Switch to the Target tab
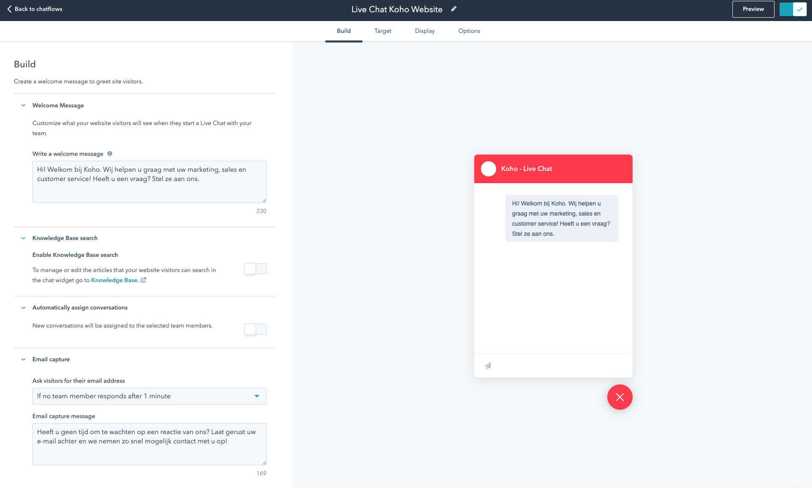The width and height of the screenshot is (812, 488). (x=383, y=31)
